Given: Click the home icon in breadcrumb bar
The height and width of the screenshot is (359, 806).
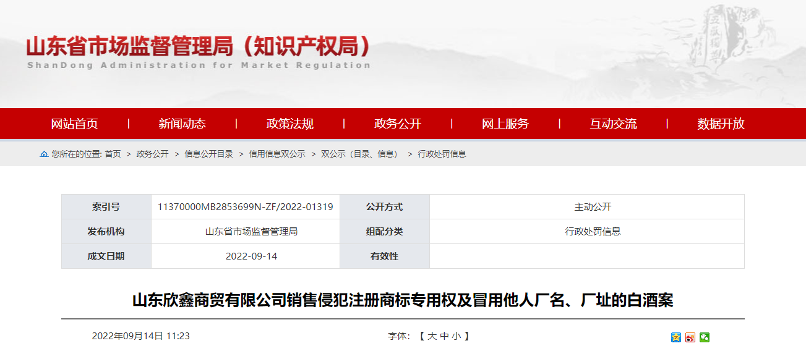Looking at the screenshot, I should (x=44, y=154).
